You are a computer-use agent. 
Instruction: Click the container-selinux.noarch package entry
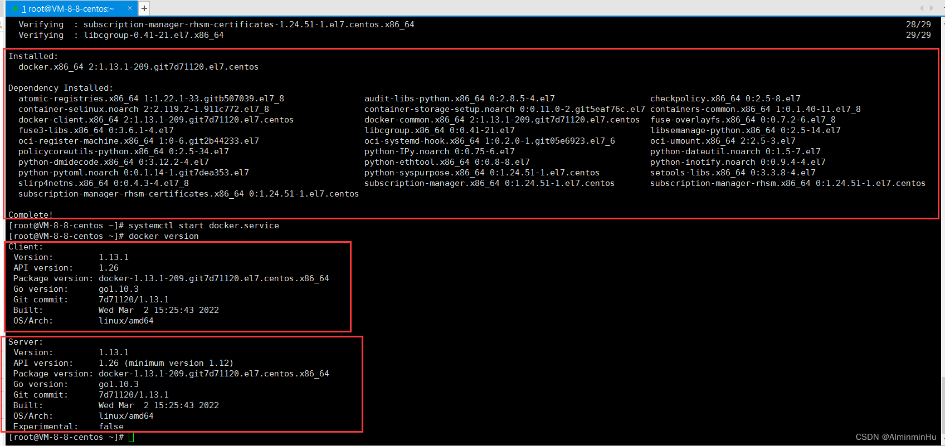pyautogui.click(x=144, y=109)
